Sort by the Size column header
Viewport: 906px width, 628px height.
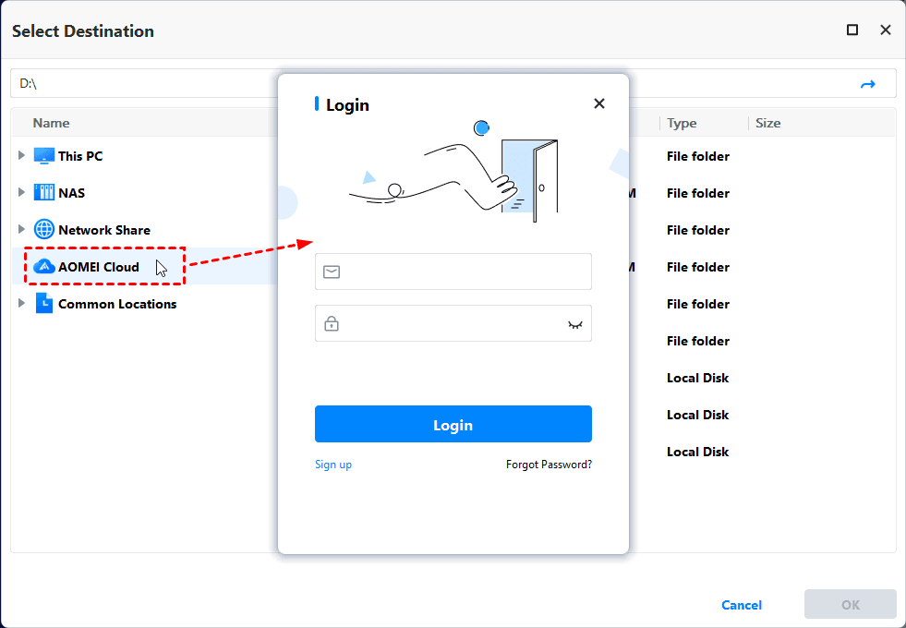767,123
